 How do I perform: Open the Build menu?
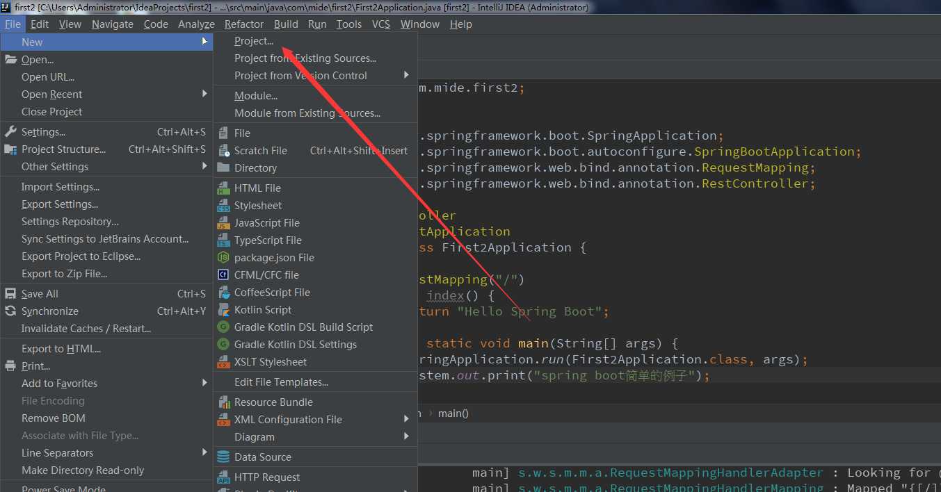tap(286, 24)
